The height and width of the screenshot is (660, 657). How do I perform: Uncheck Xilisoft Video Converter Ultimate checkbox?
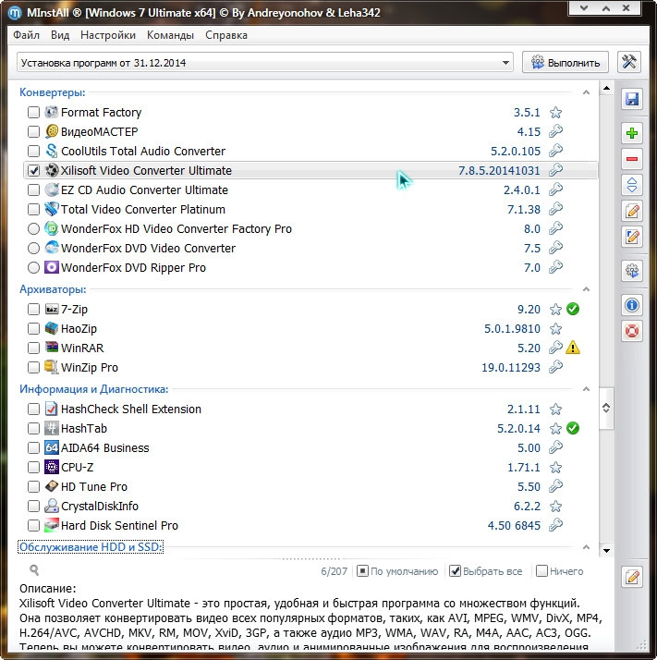pyautogui.click(x=33, y=170)
